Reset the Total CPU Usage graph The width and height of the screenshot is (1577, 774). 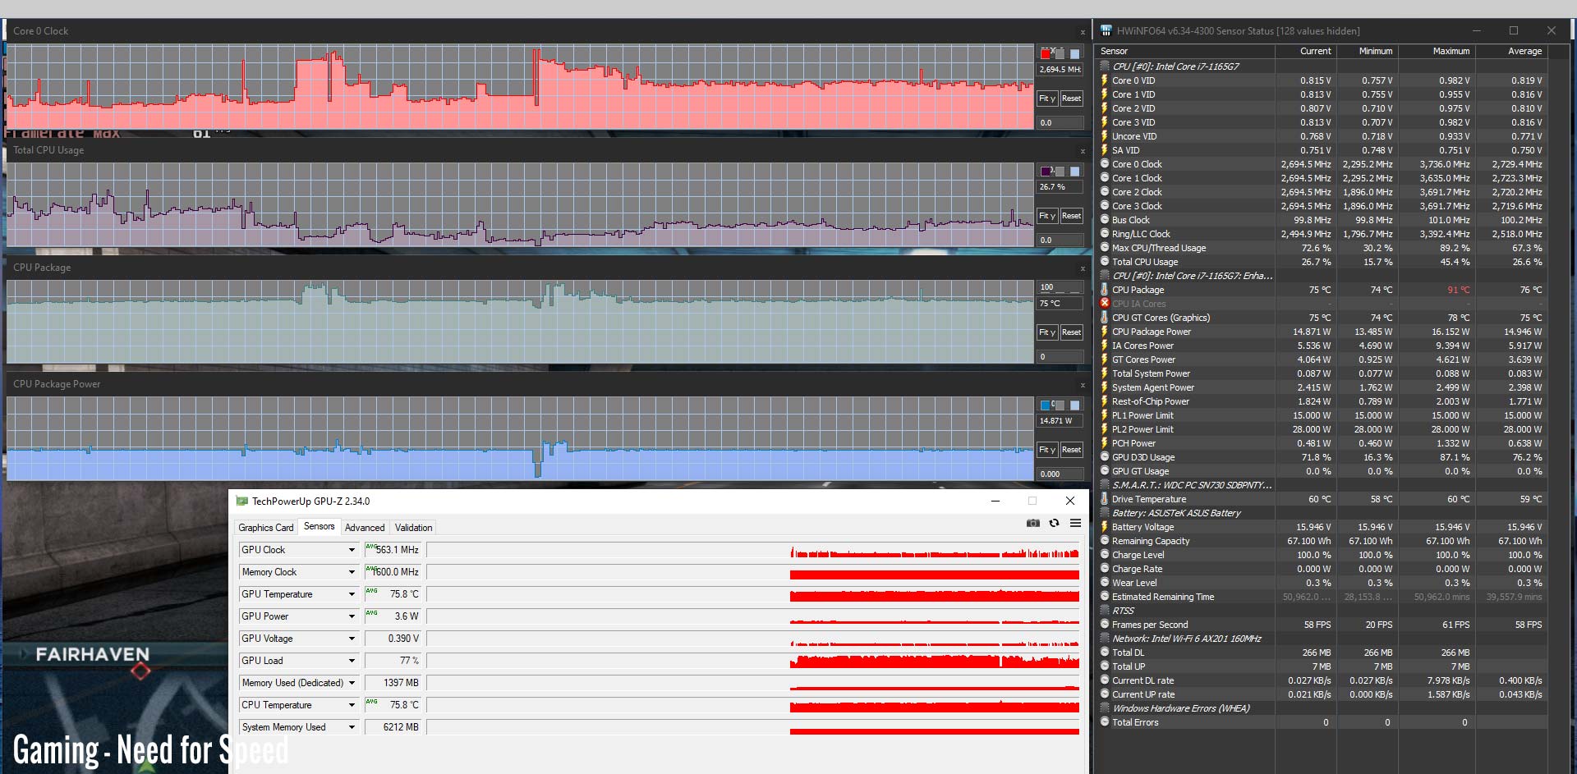(x=1071, y=216)
